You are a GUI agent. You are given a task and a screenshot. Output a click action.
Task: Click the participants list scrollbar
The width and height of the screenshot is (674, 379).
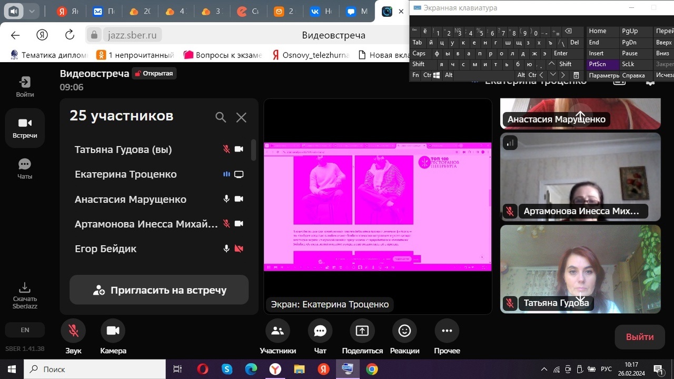pyautogui.click(x=253, y=150)
